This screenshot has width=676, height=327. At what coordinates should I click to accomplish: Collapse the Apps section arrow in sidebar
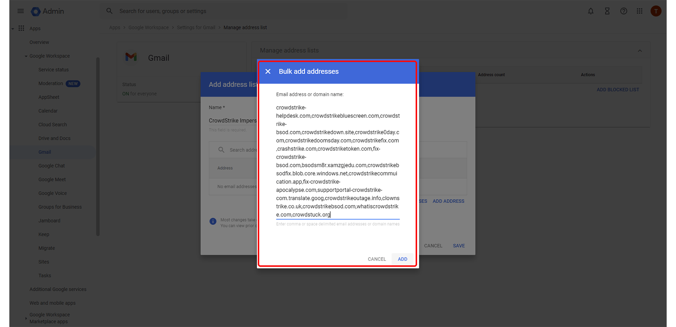pos(13,29)
